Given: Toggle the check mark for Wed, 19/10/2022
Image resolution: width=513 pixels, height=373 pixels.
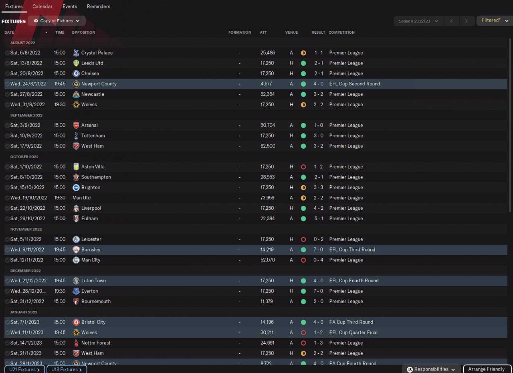Looking at the screenshot, I should [7, 198].
